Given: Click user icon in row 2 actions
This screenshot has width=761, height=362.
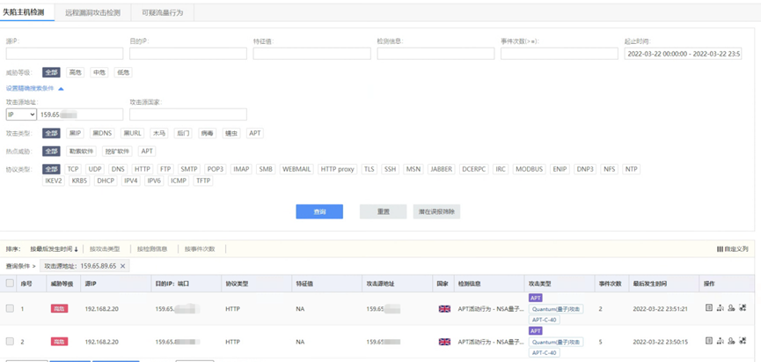Looking at the screenshot, I should [731, 340].
